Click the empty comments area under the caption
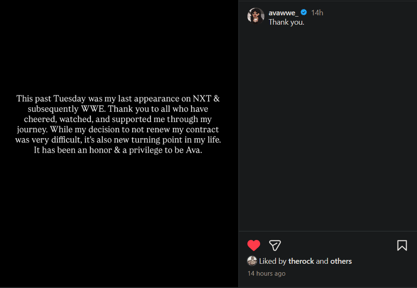Screen dimensions: 417x288 tap(327, 128)
